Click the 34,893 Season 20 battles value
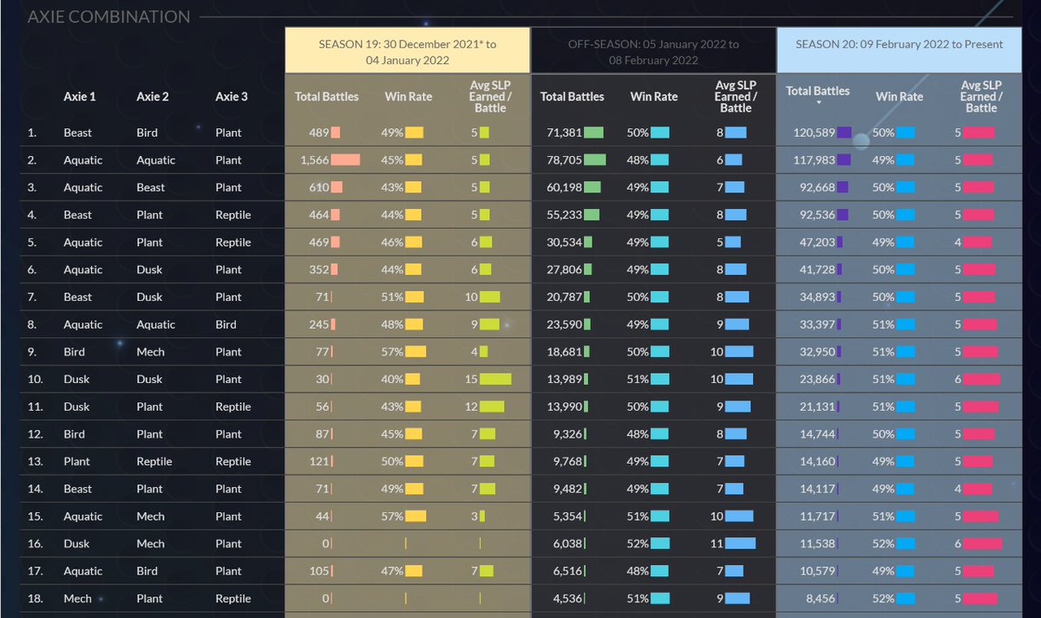1041x618 pixels. coord(817,297)
